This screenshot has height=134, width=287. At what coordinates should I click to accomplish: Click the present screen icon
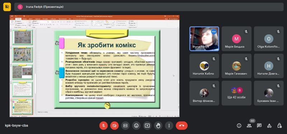point(147,126)
